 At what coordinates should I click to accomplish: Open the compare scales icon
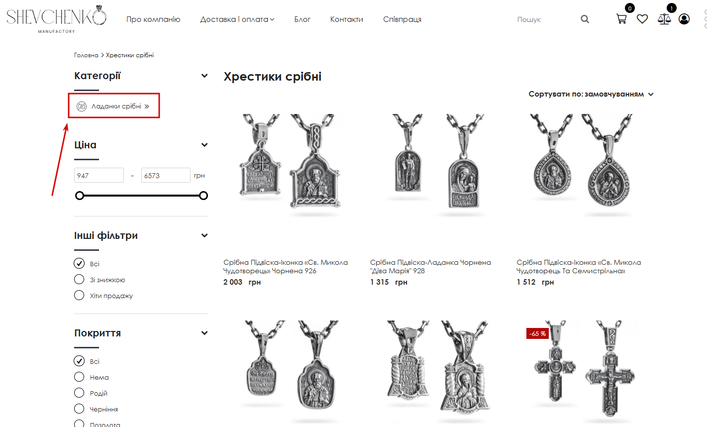(664, 19)
